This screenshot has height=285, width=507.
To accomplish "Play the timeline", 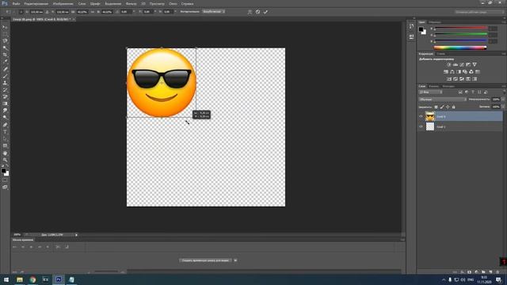I will (x=32, y=247).
